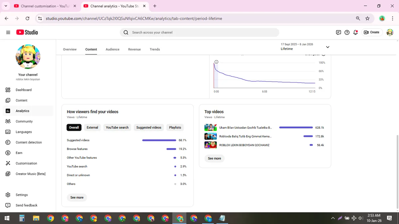Open a new browser tab
The height and width of the screenshot is (224, 399).
(x=155, y=6)
